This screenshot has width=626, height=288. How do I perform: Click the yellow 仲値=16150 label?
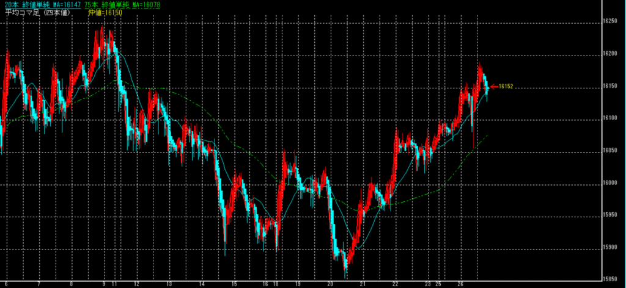pos(105,12)
